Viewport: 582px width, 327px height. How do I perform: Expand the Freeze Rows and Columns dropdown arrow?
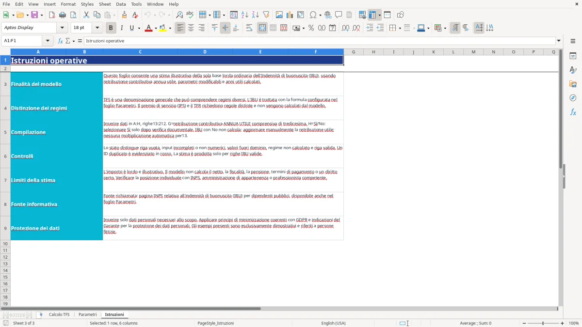379,15
